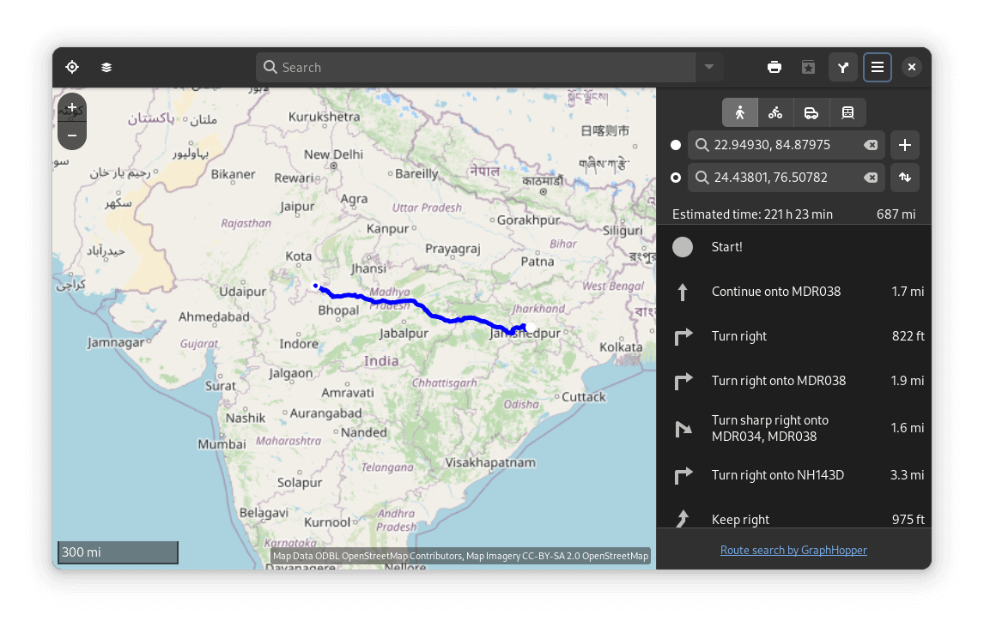Viewport: 984px width, 627px height.
Task: Follow the Route search by GraphHopper link
Action: 793,550
